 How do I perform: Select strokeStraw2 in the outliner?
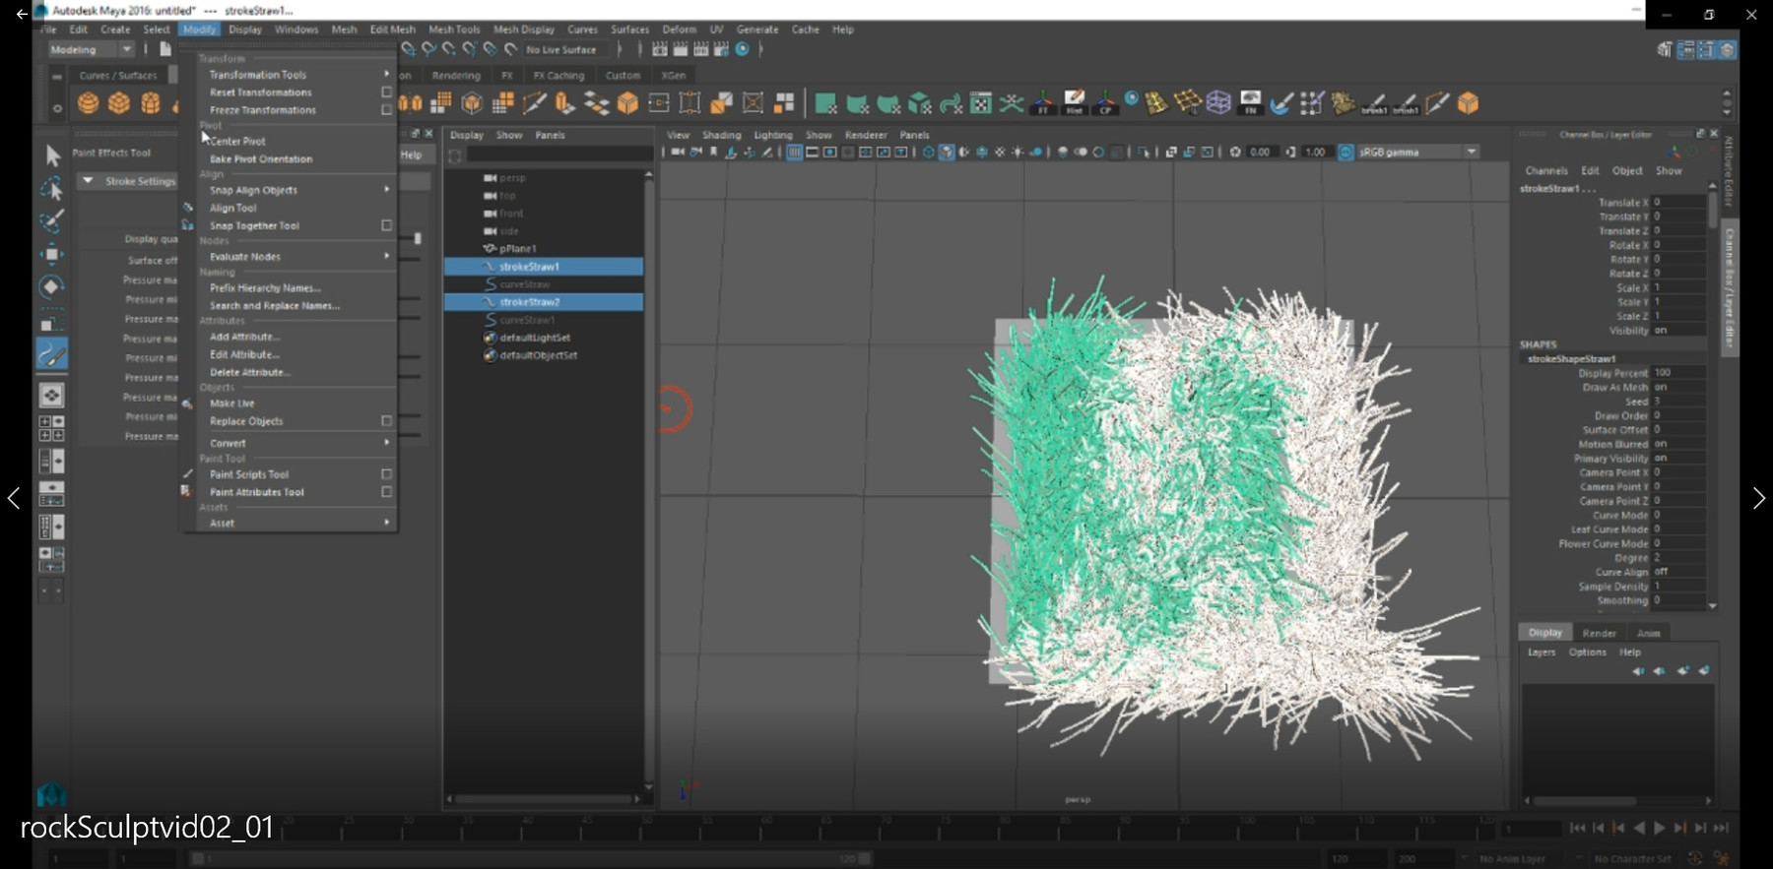[x=530, y=302]
